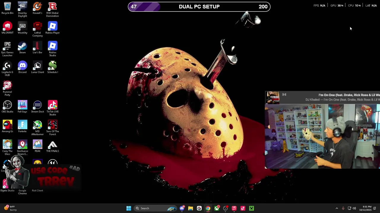
Task: Select the Steam desktop icon
Action: [23, 48]
